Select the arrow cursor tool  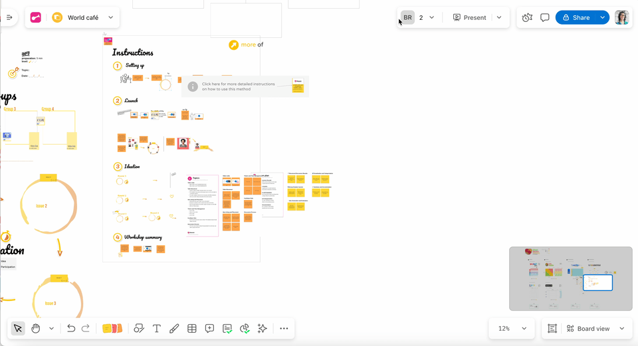click(x=18, y=328)
